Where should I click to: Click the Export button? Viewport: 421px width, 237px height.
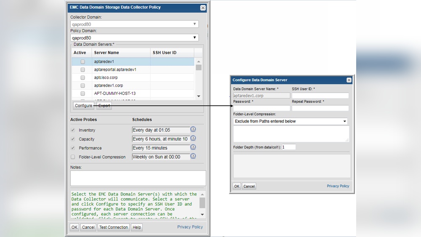[x=104, y=106]
